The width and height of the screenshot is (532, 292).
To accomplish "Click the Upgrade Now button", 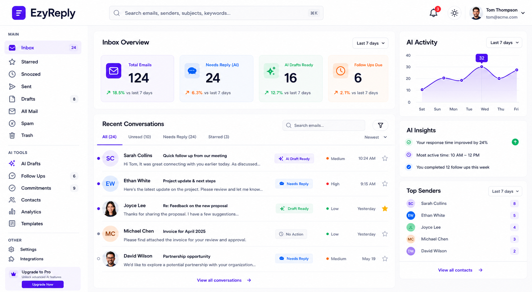I will pos(43,284).
